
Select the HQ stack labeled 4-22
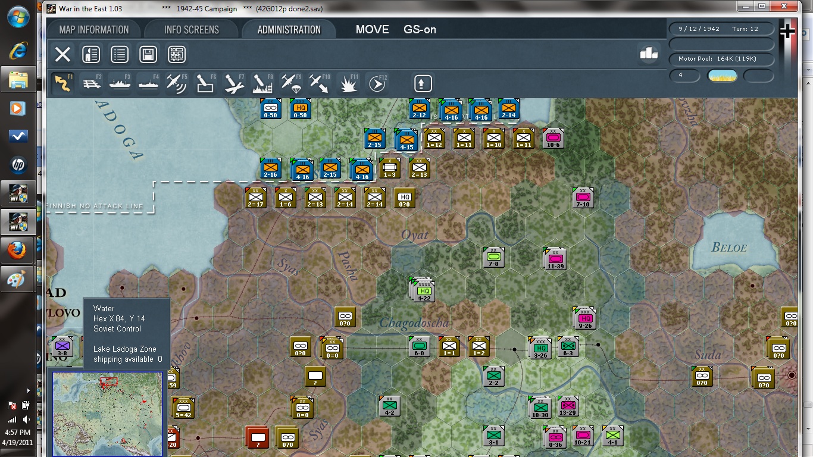(x=423, y=290)
